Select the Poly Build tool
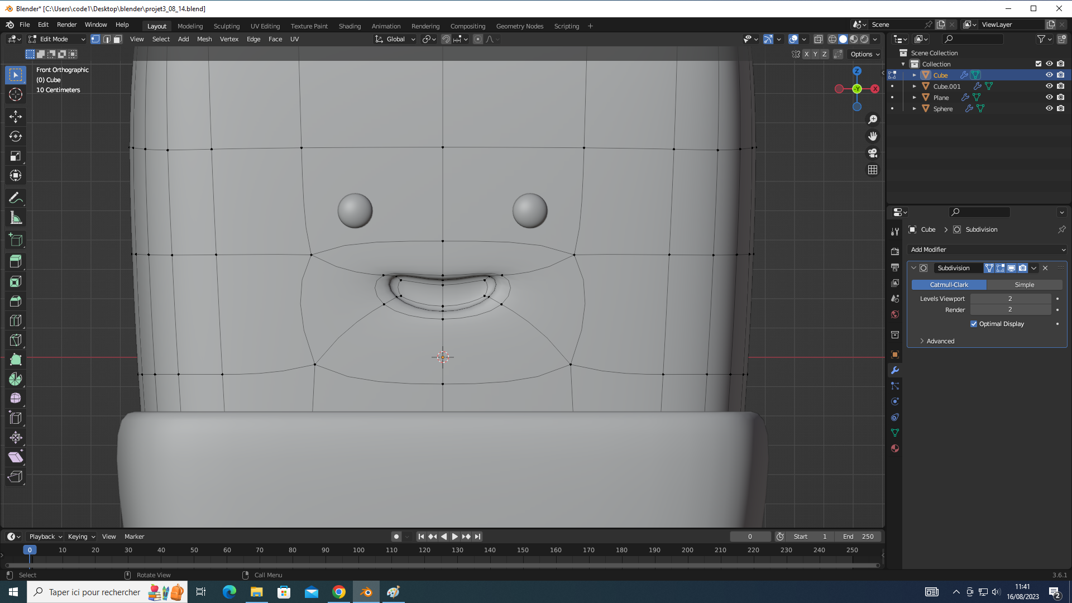This screenshot has width=1072, height=603. 16,360
